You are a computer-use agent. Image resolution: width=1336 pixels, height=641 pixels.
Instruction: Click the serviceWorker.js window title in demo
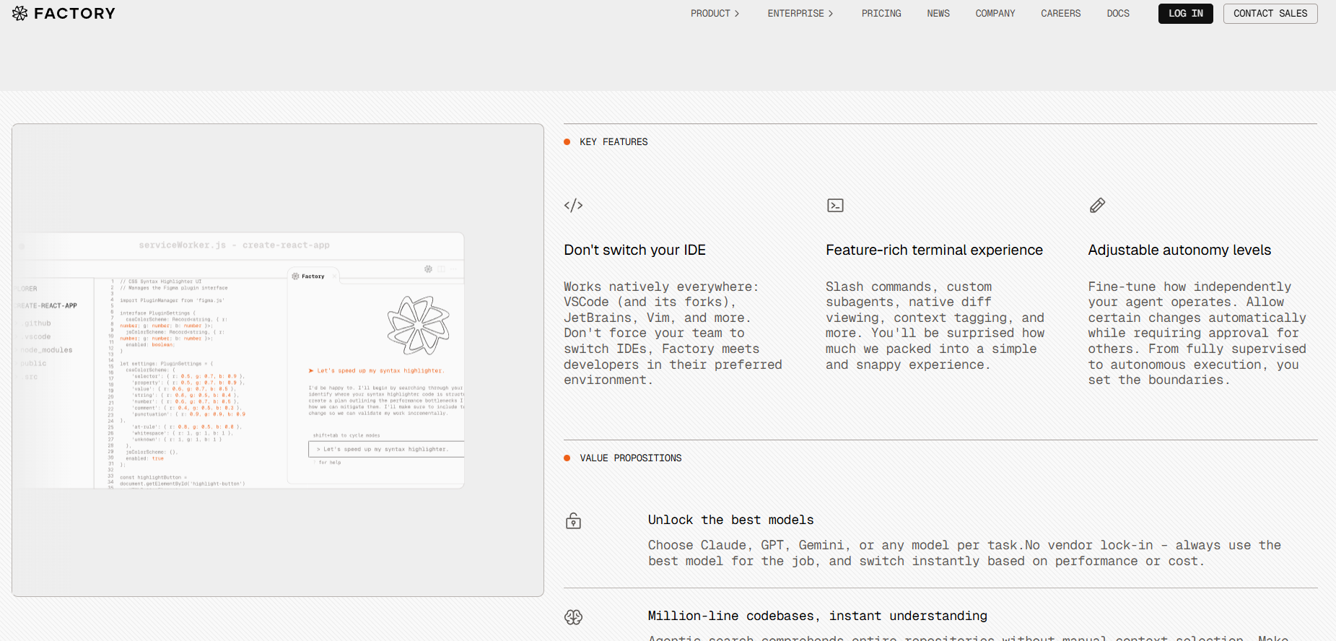tap(234, 245)
